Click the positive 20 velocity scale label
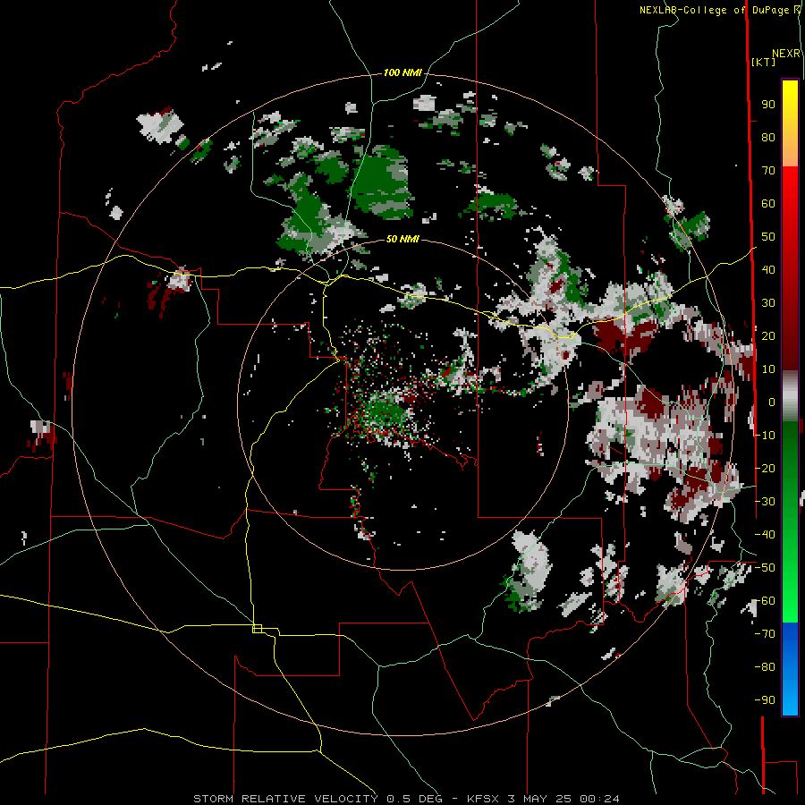Screen dimensions: 805x805 pyautogui.click(x=768, y=336)
